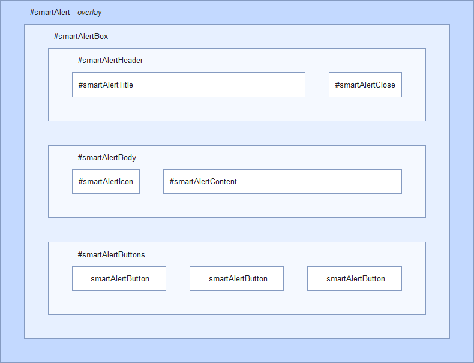Select the #smartAlertBox label text
The height and width of the screenshot is (363, 474).
(x=80, y=37)
